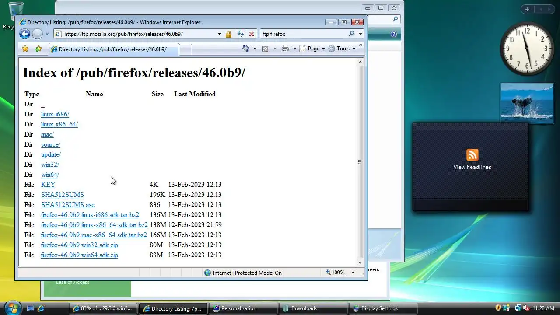Open a new blank tab
Screen dimensions: 560x315
click(x=185, y=50)
